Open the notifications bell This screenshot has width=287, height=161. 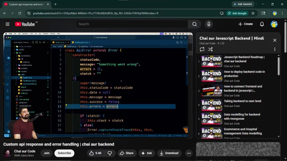262,24
